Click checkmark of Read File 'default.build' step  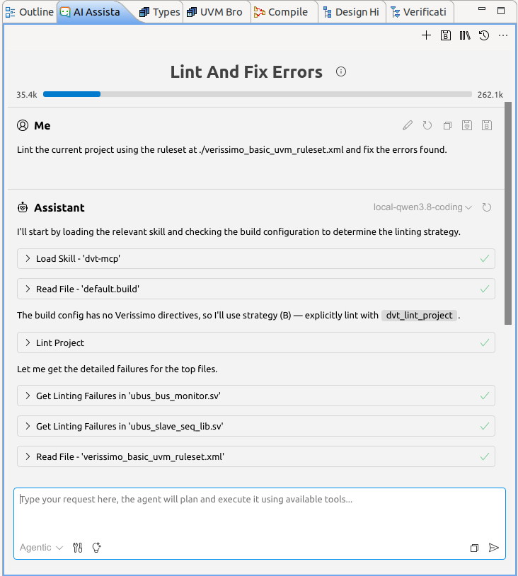[485, 289]
